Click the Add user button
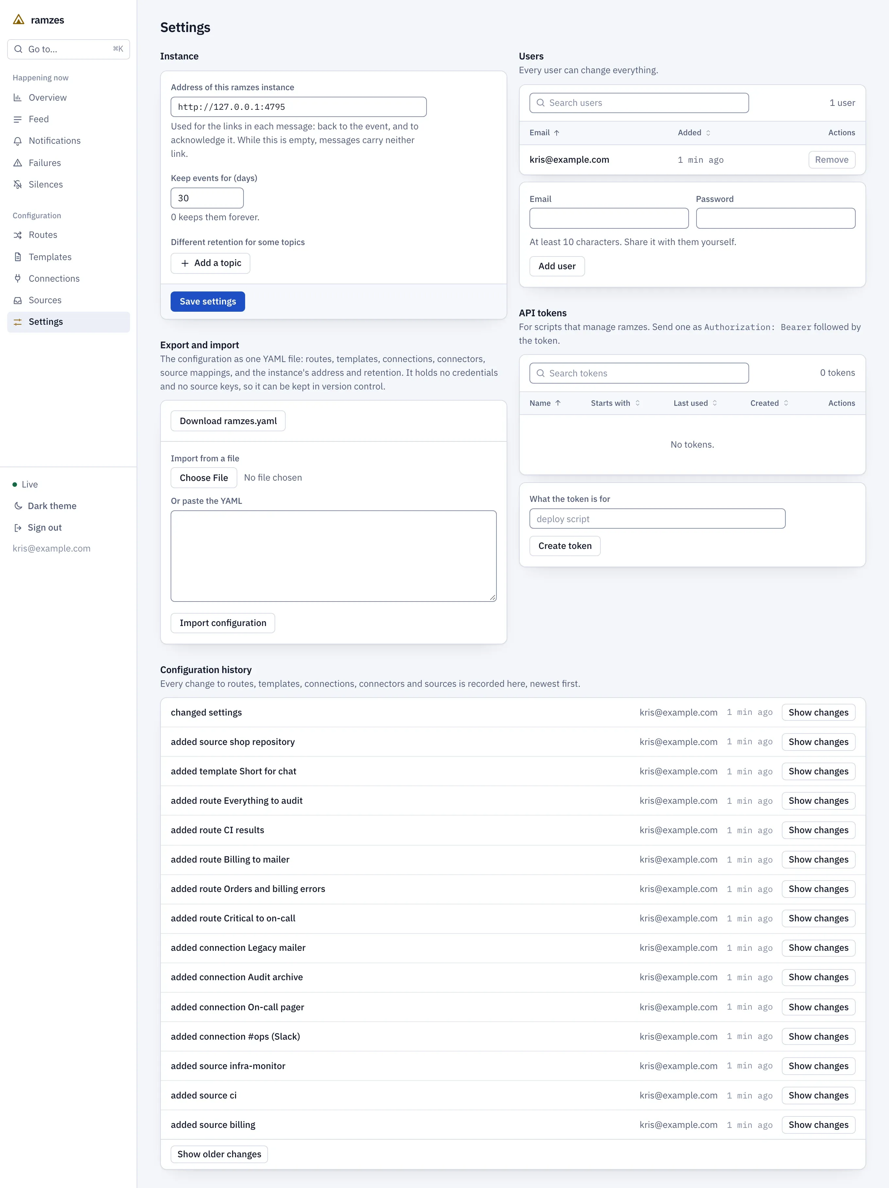The image size is (889, 1188). [x=557, y=266]
